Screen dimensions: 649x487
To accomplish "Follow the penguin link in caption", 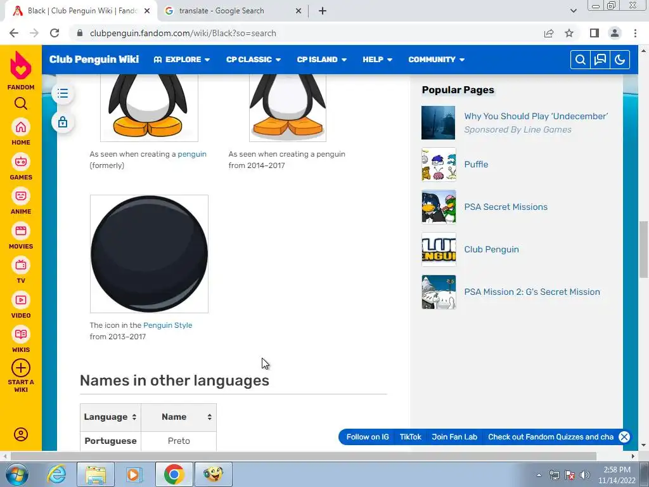I will click(x=192, y=154).
